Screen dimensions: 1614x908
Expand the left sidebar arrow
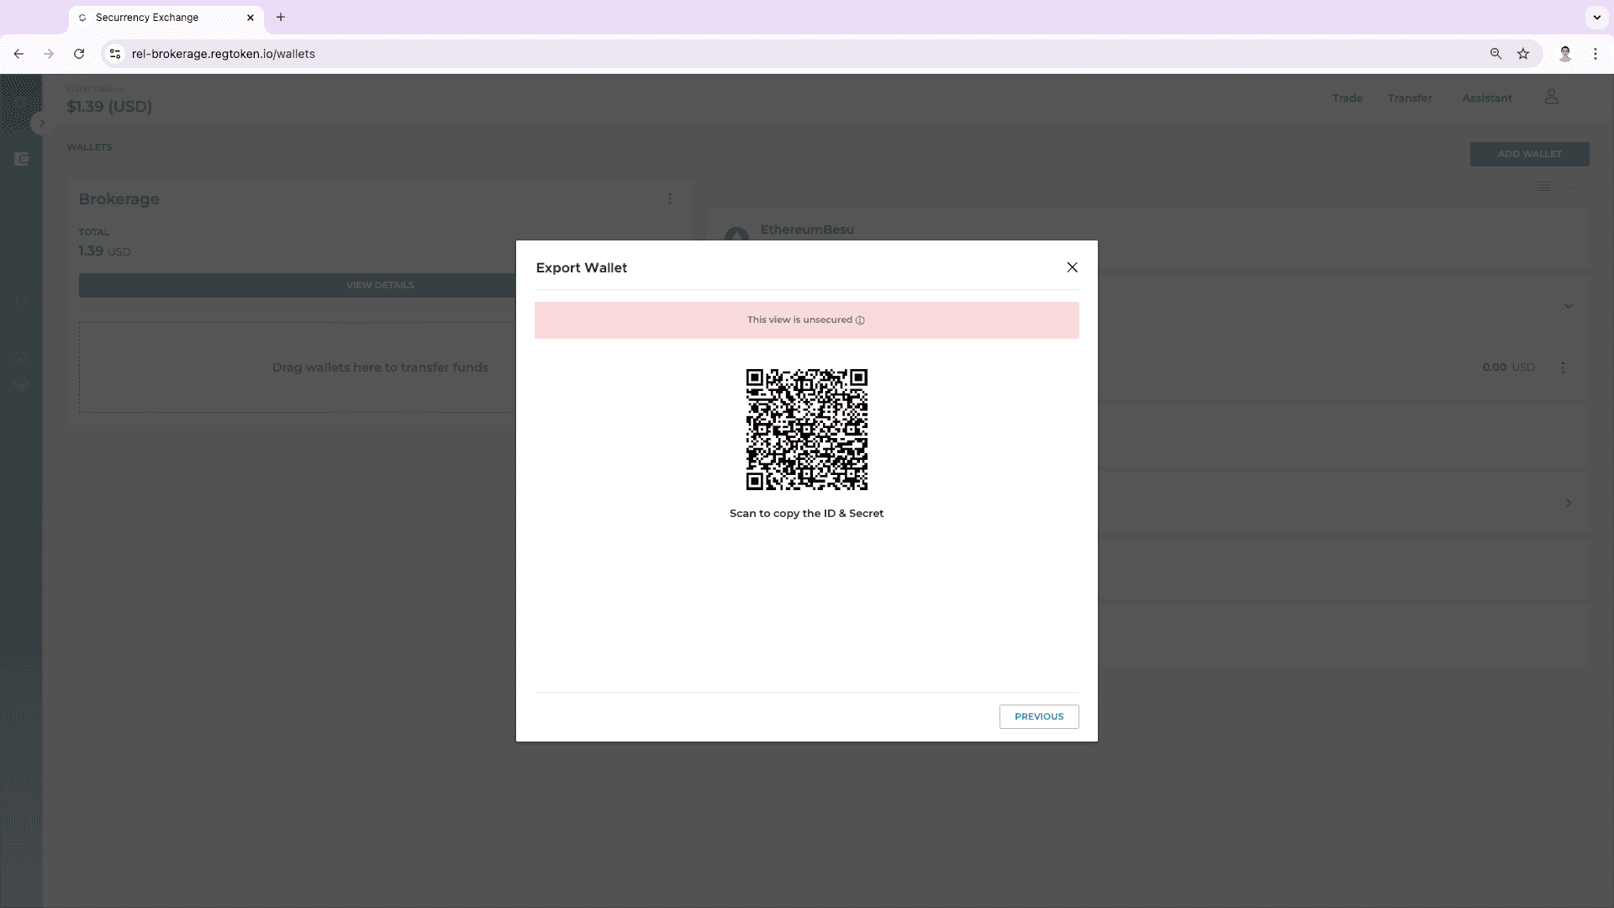[41, 123]
